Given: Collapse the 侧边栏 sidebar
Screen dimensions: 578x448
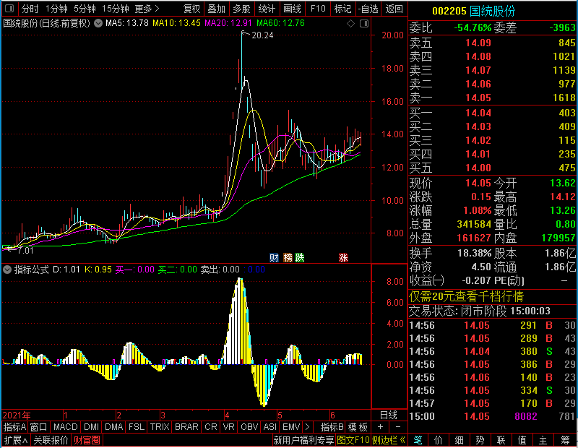Looking at the screenshot, I should point(389,440).
